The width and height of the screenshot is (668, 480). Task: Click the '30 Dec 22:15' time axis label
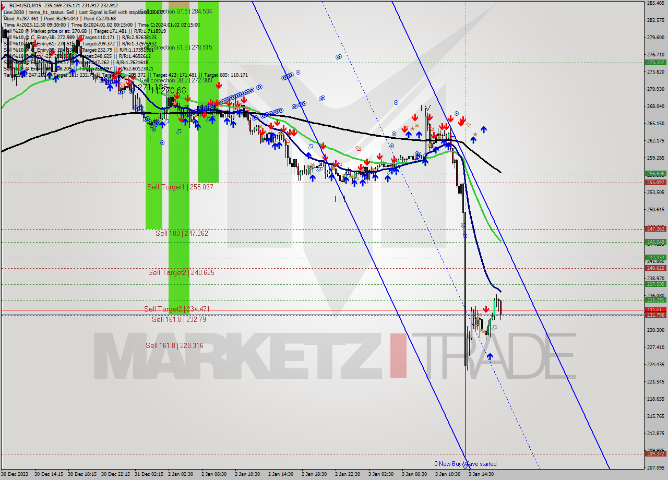[x=116, y=475]
